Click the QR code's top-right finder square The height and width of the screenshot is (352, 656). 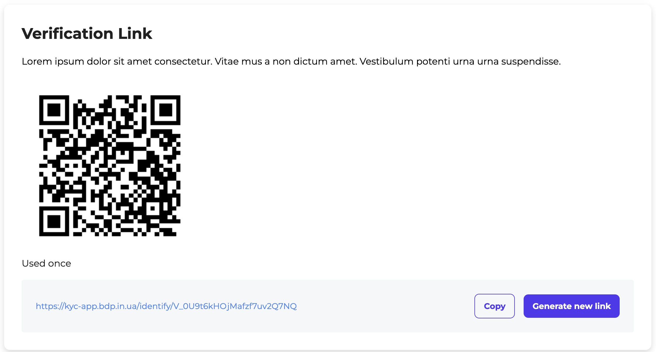pyautogui.click(x=166, y=110)
